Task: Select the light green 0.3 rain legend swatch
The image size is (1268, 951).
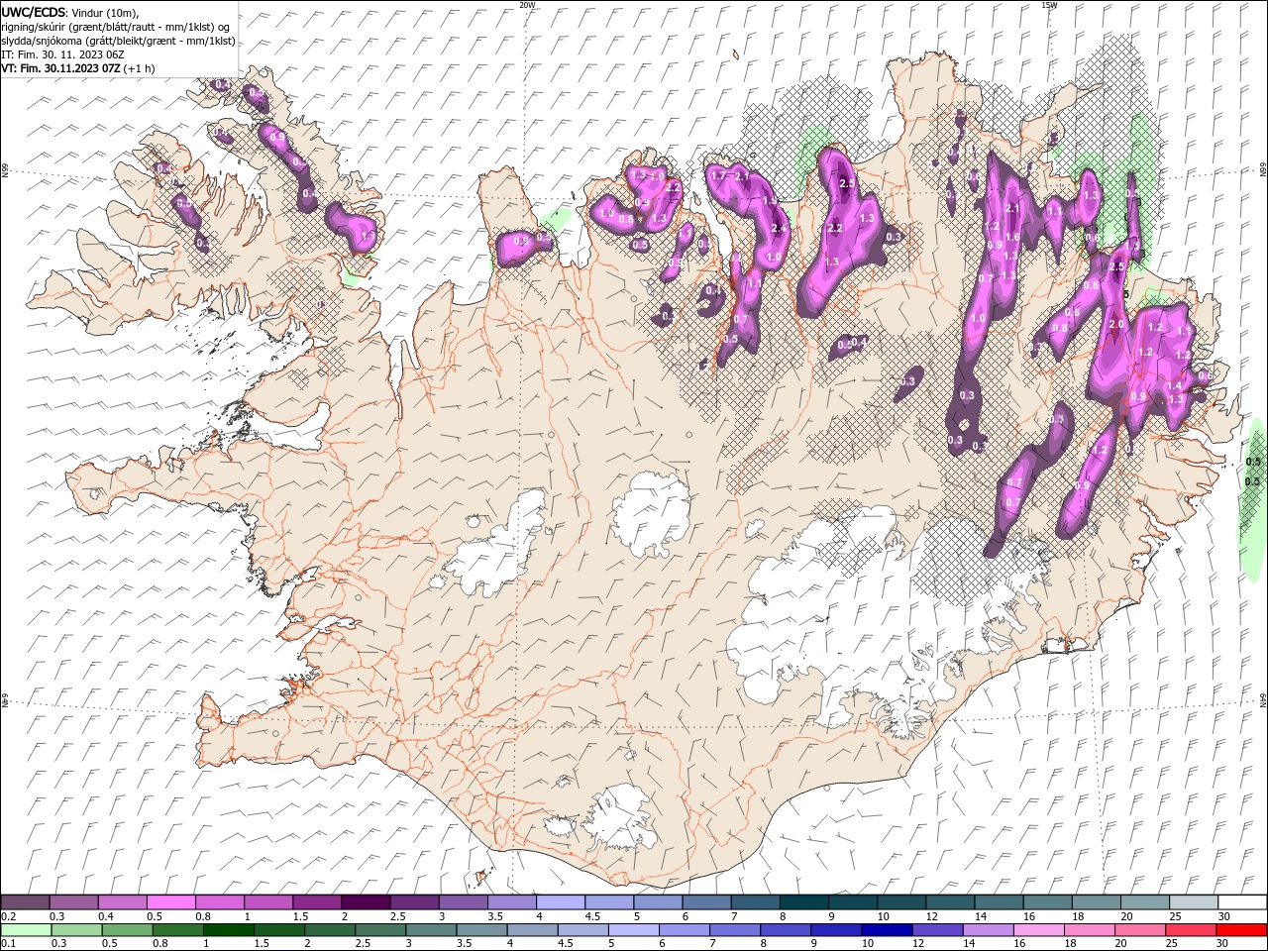Action: [76, 930]
